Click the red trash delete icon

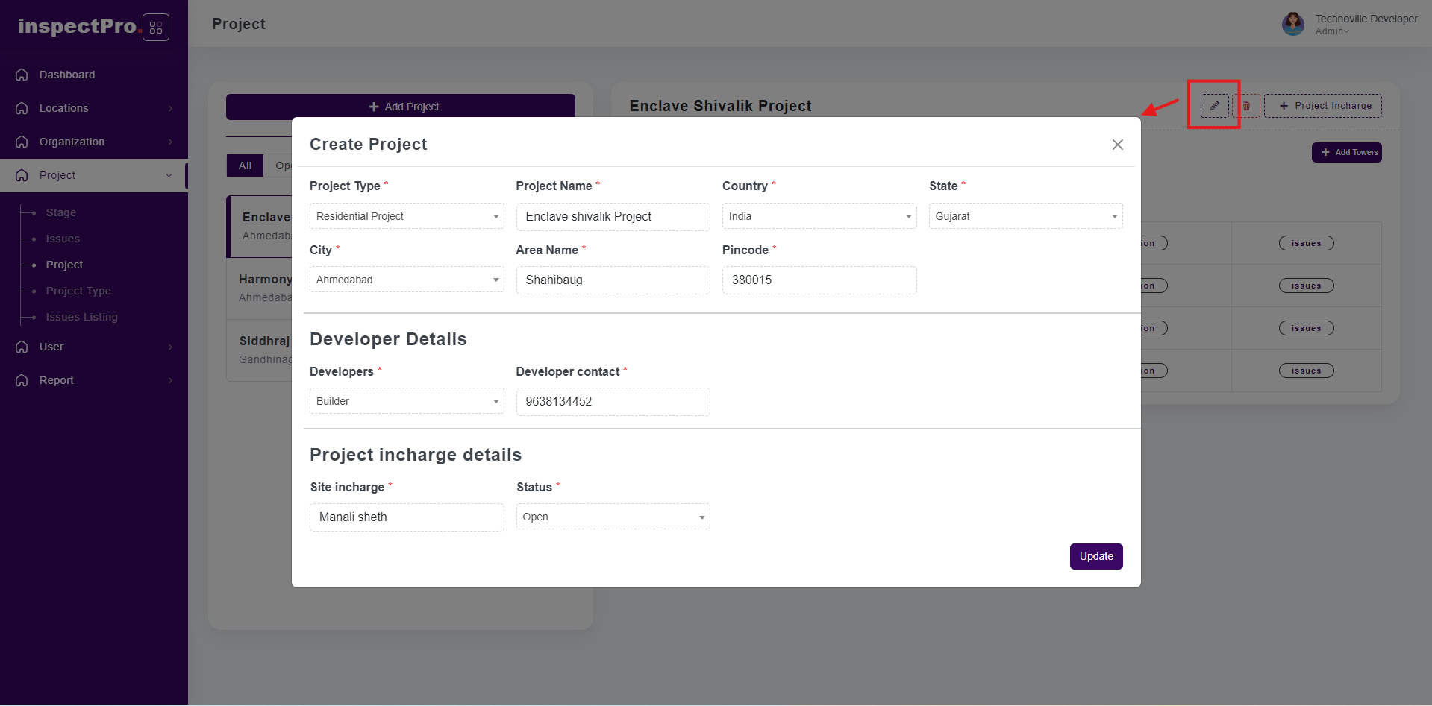(x=1246, y=106)
